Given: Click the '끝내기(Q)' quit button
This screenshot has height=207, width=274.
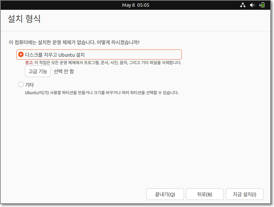Looking at the screenshot, I should coord(165,194).
